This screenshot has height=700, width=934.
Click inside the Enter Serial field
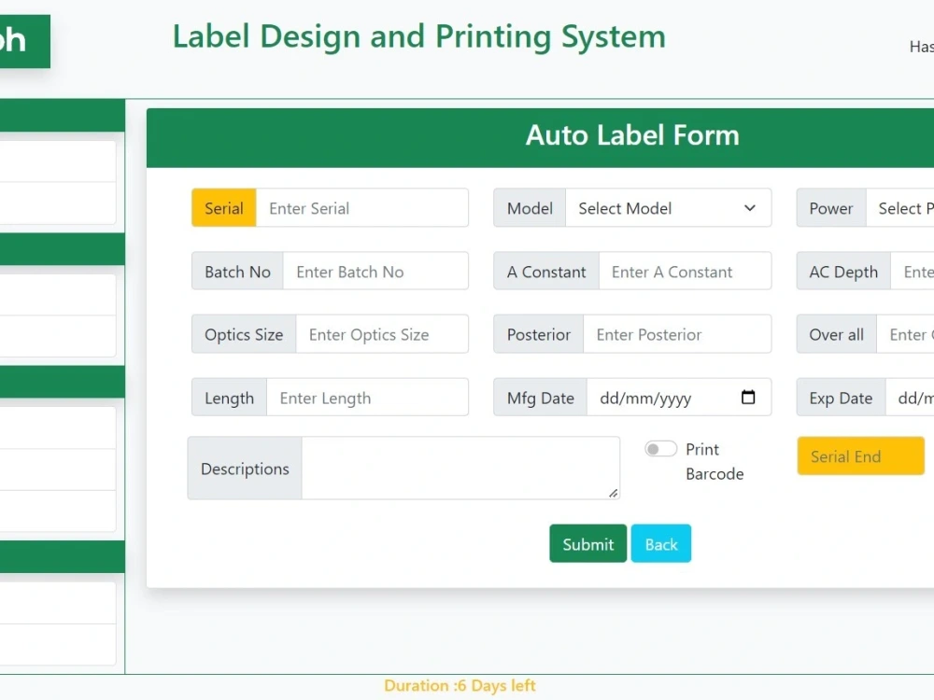pyautogui.click(x=362, y=208)
